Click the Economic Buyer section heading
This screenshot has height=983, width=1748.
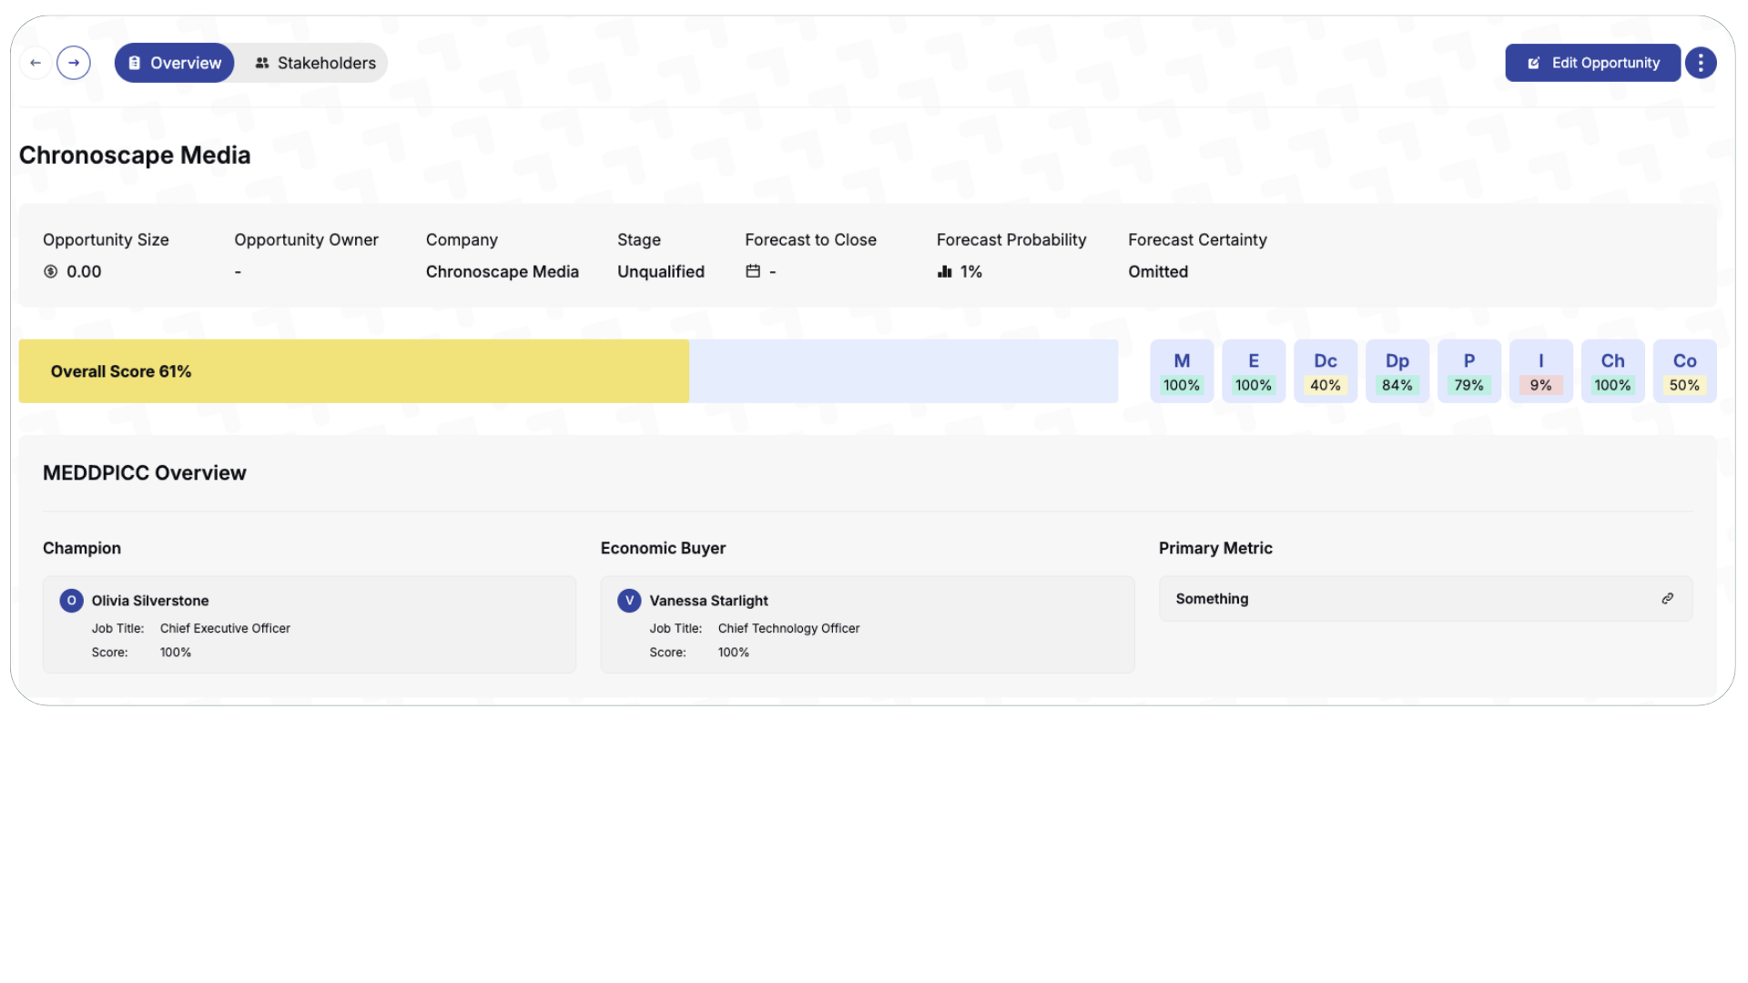click(x=663, y=548)
